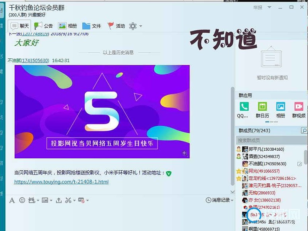Click the chat message scrollbar

(x=233, y=136)
